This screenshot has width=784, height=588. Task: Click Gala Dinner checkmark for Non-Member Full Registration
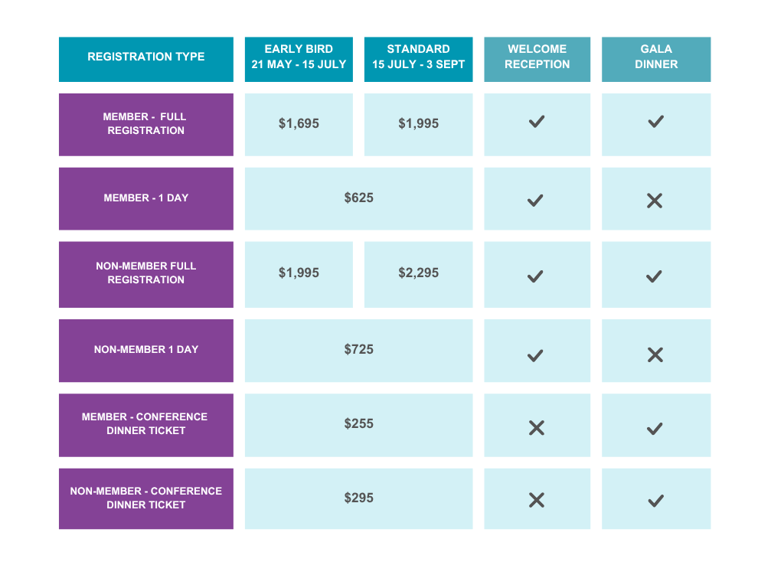point(654,276)
